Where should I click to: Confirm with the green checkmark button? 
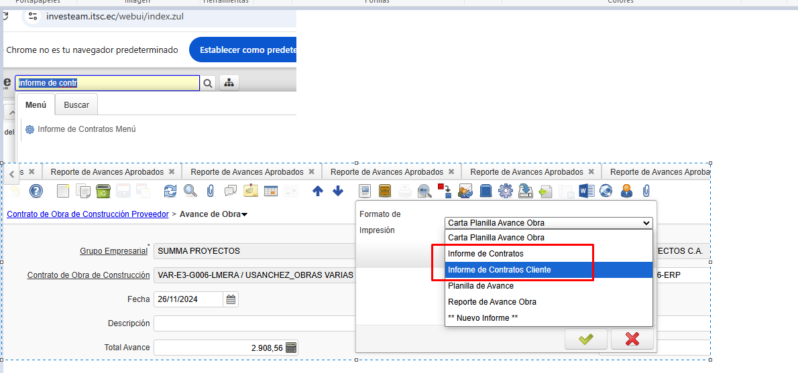pos(585,339)
